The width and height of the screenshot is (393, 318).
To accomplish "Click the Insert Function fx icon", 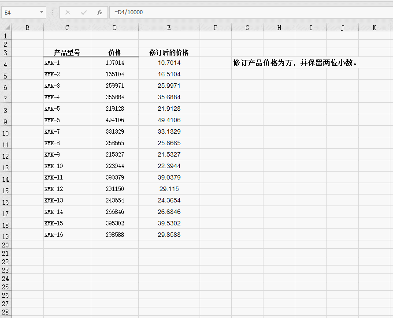I will click(99, 12).
